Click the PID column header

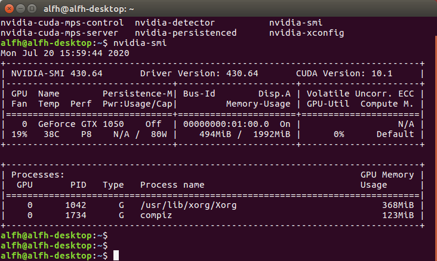point(78,185)
